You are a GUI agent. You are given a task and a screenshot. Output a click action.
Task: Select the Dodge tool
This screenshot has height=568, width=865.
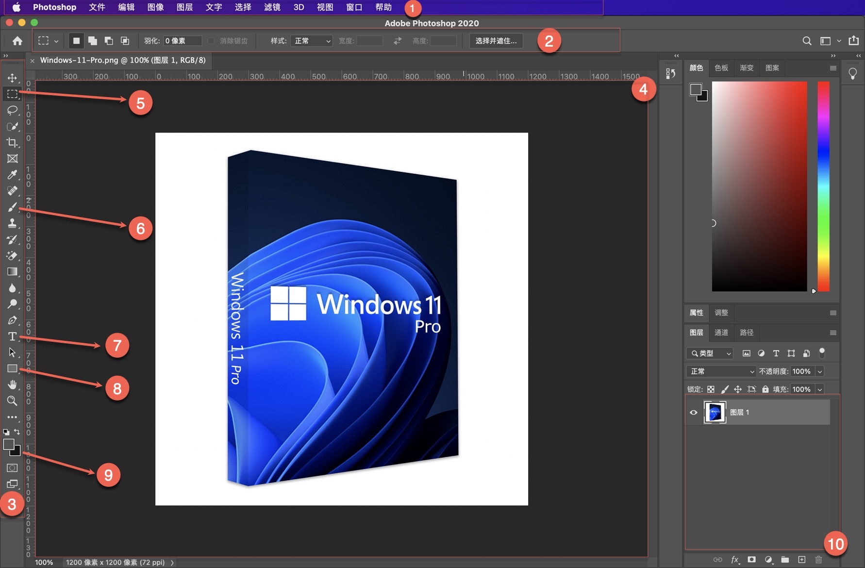click(x=12, y=304)
